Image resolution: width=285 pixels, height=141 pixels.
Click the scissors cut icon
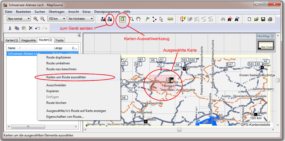10,28
